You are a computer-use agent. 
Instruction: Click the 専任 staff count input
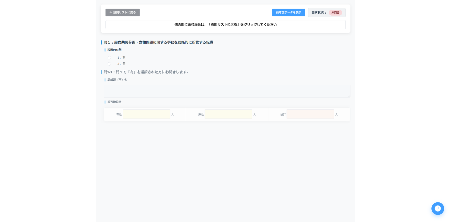[146, 114]
